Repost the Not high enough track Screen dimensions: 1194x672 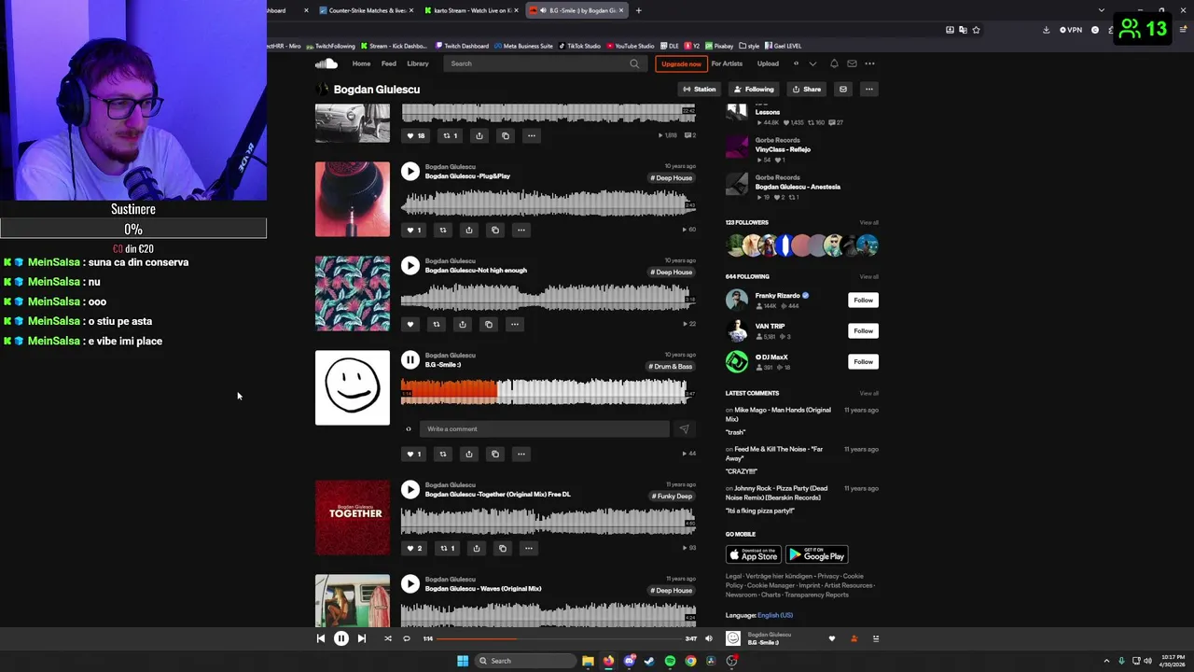click(x=436, y=324)
